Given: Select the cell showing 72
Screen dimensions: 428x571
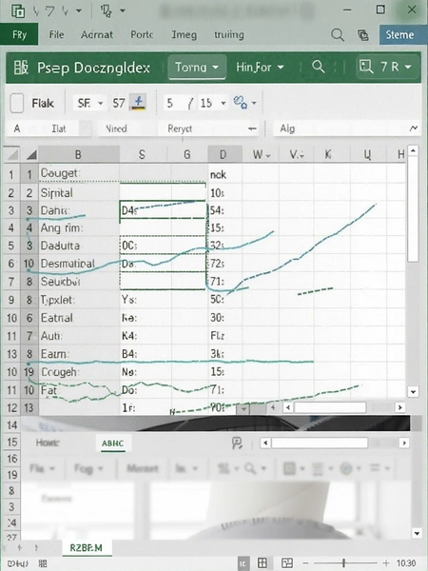Looking at the screenshot, I should pyautogui.click(x=224, y=264).
